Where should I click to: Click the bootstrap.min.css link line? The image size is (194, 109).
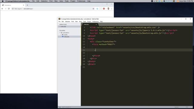click(x=125, y=28)
